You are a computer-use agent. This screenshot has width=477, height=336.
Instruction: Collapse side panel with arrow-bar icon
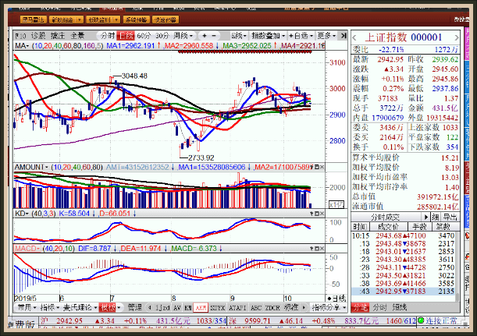tap(344, 36)
